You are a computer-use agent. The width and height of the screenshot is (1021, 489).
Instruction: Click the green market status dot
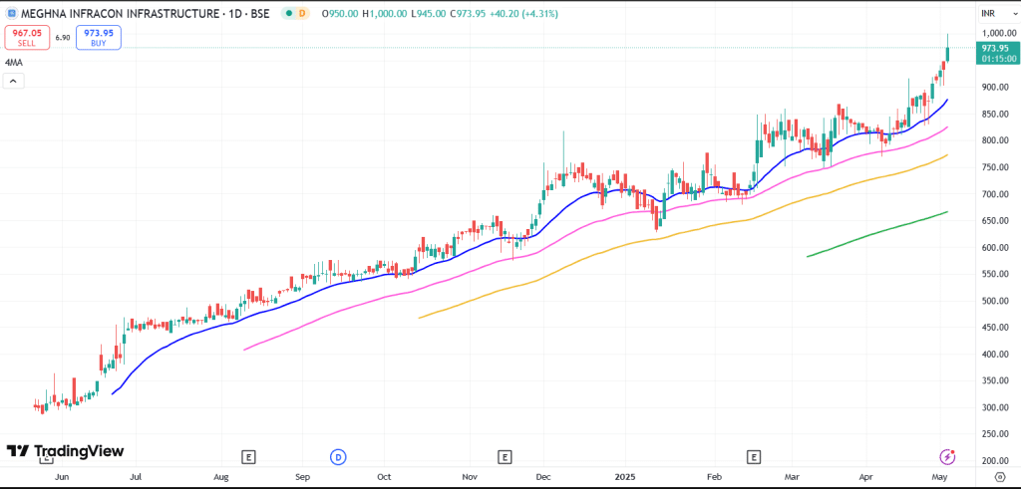click(x=289, y=14)
